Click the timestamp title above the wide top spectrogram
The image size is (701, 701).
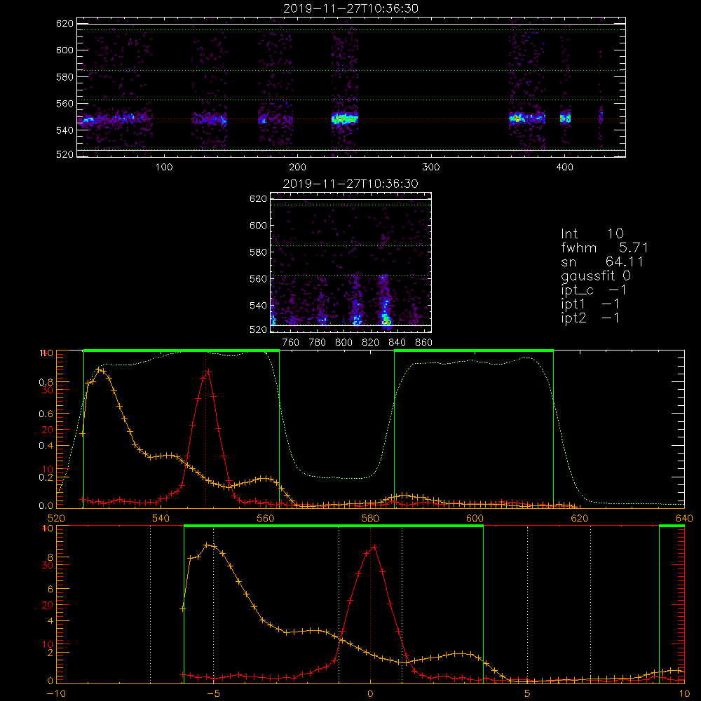coord(350,8)
